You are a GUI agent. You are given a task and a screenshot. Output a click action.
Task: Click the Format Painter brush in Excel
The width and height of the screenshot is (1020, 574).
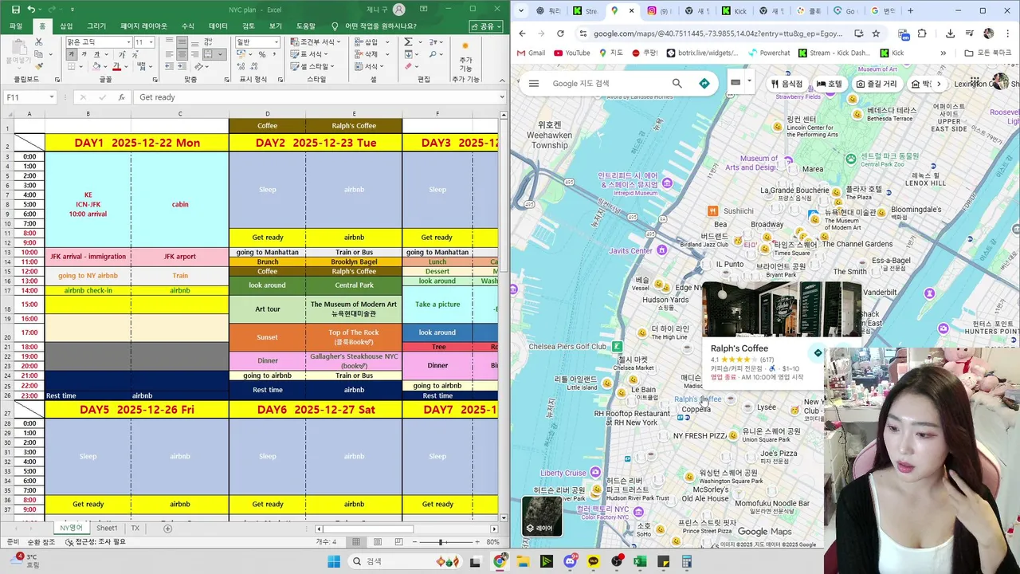pyautogui.click(x=37, y=67)
